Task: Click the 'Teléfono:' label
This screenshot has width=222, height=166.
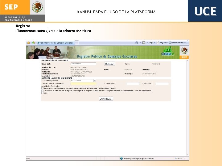Action: coord(146,69)
